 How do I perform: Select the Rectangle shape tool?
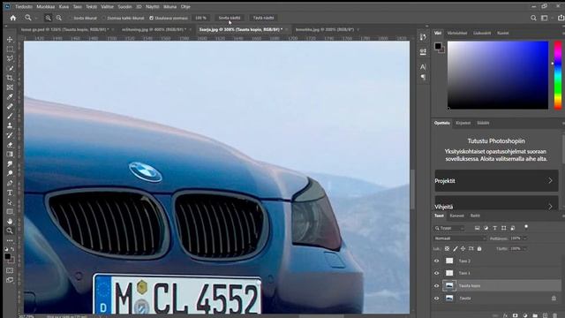[10, 212]
